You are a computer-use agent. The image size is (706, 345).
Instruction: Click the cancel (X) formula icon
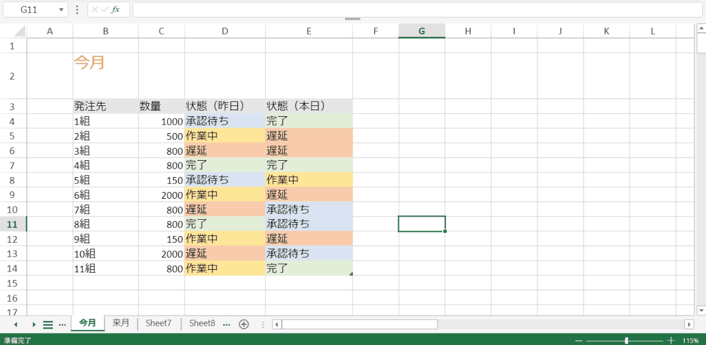[x=95, y=10]
